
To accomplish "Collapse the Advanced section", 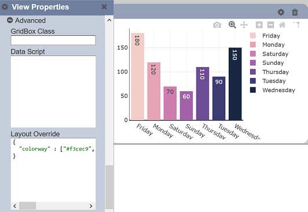I will click(10, 20).
